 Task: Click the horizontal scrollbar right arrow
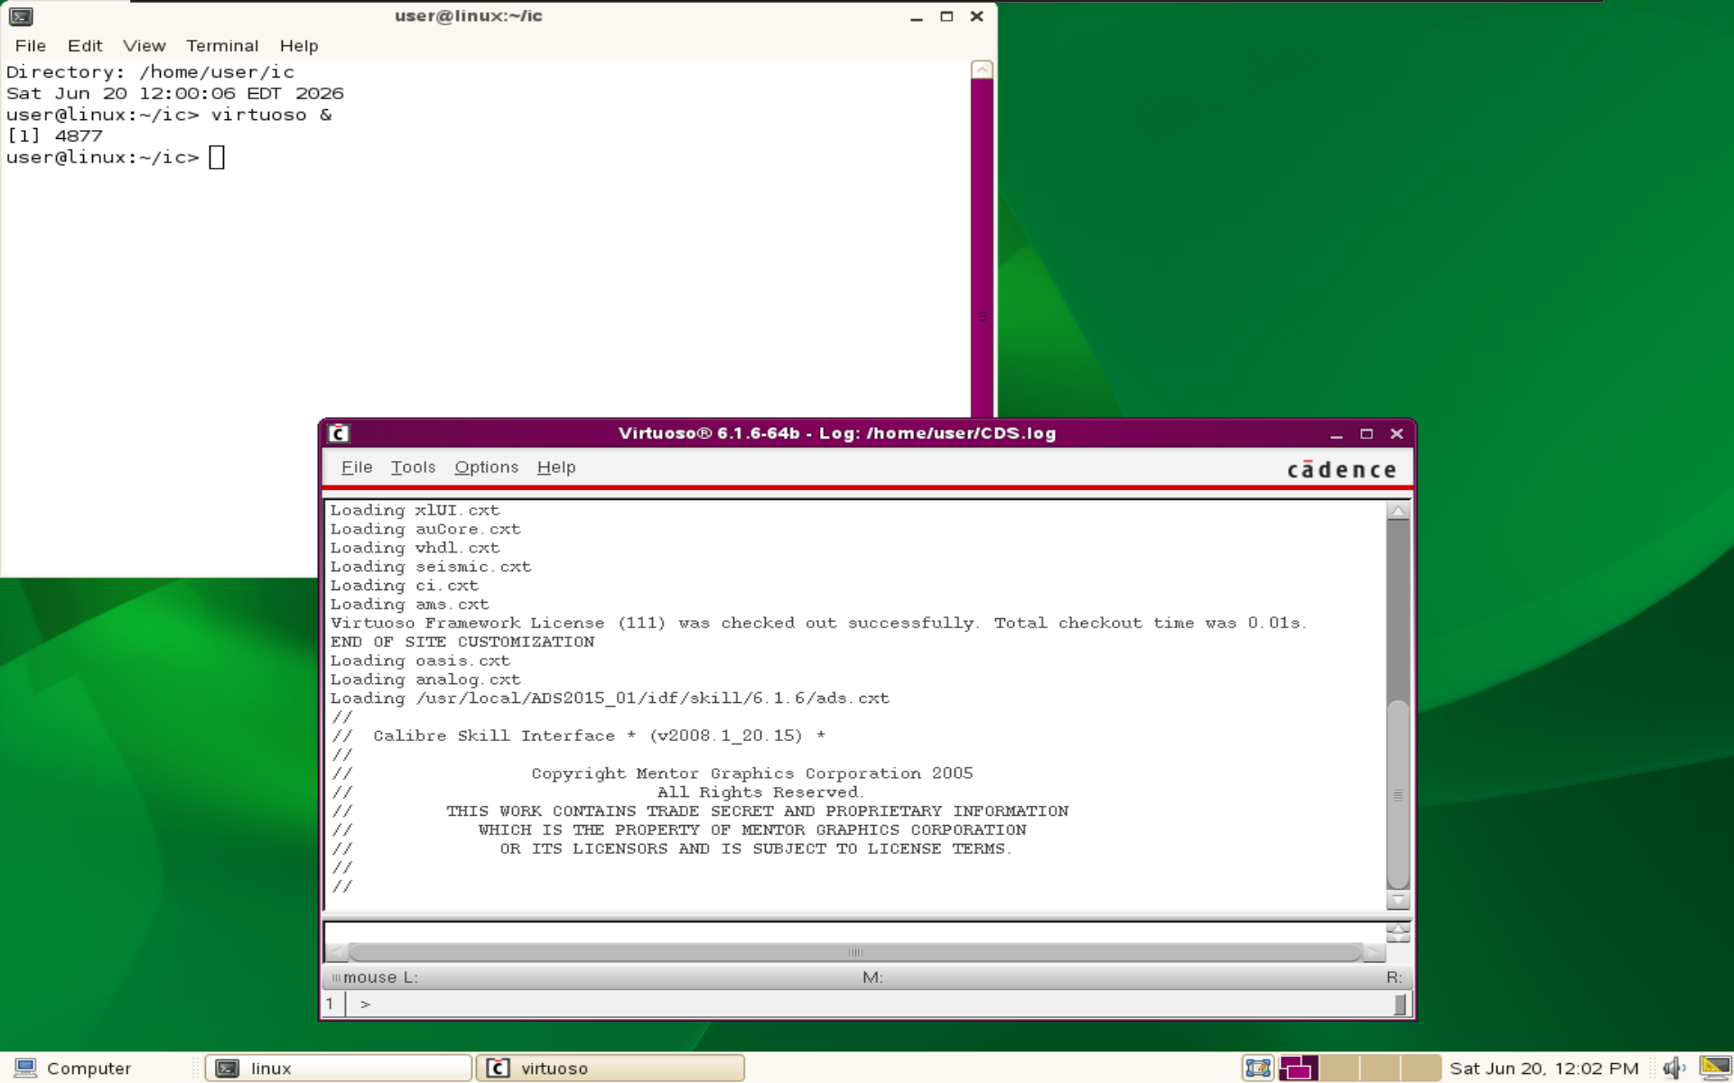(x=1374, y=952)
